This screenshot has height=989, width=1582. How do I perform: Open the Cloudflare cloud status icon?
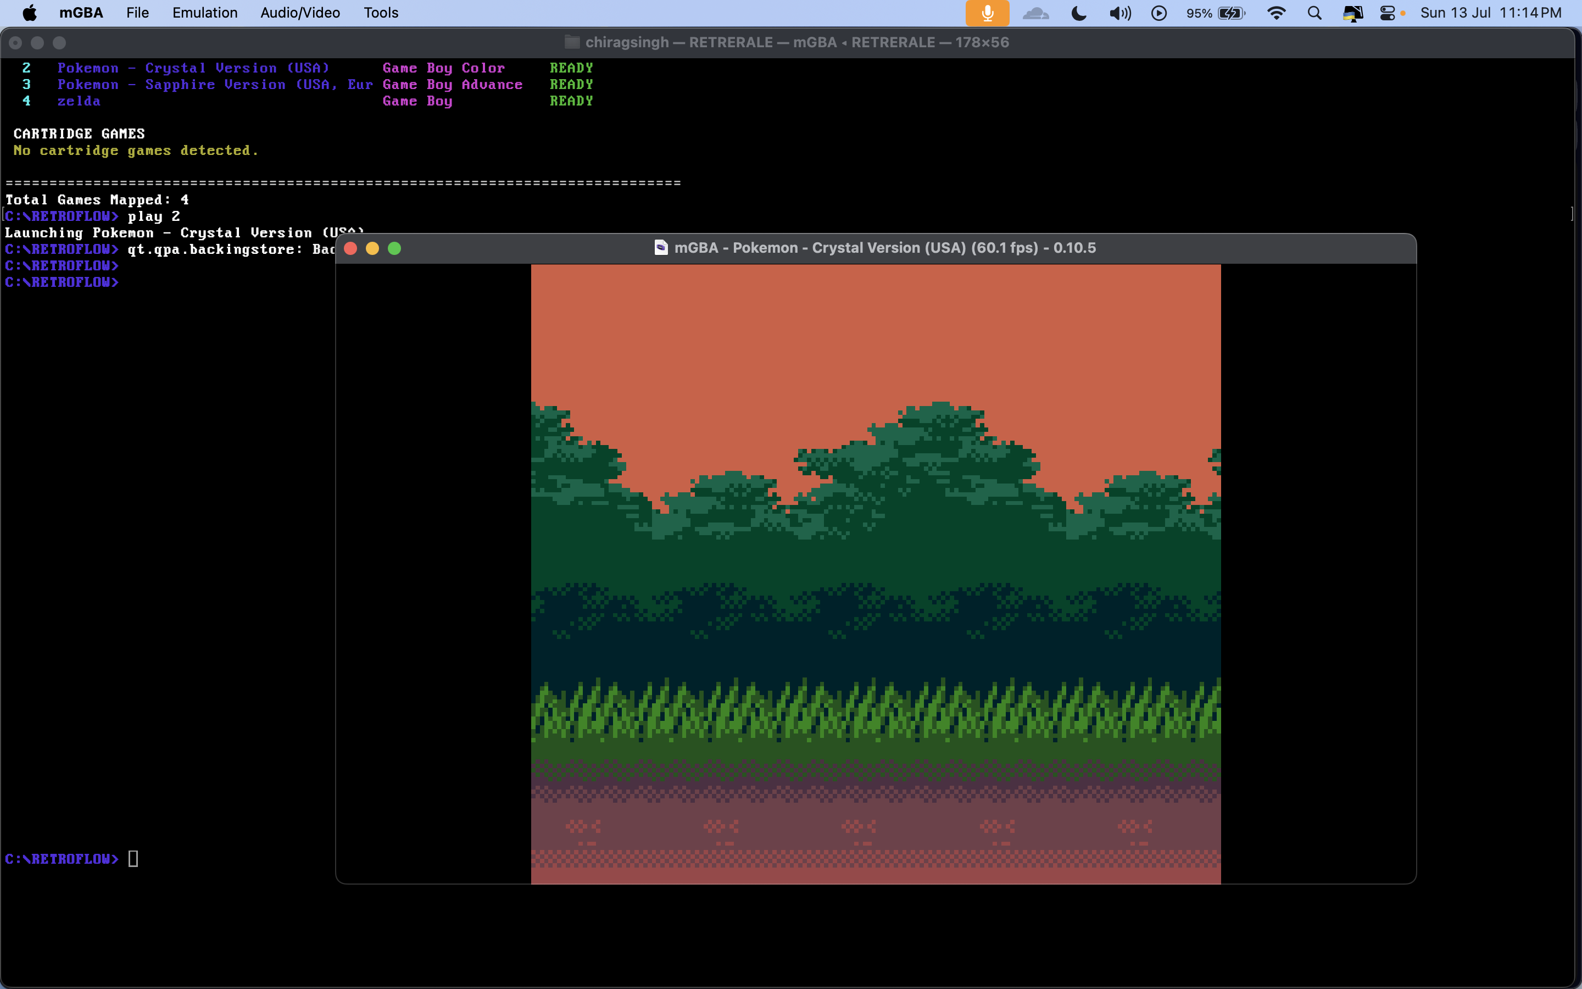pos(1035,13)
